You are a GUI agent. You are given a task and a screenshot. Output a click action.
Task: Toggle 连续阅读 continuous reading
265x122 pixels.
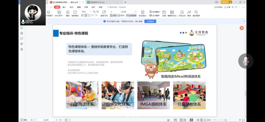pos(131,16)
